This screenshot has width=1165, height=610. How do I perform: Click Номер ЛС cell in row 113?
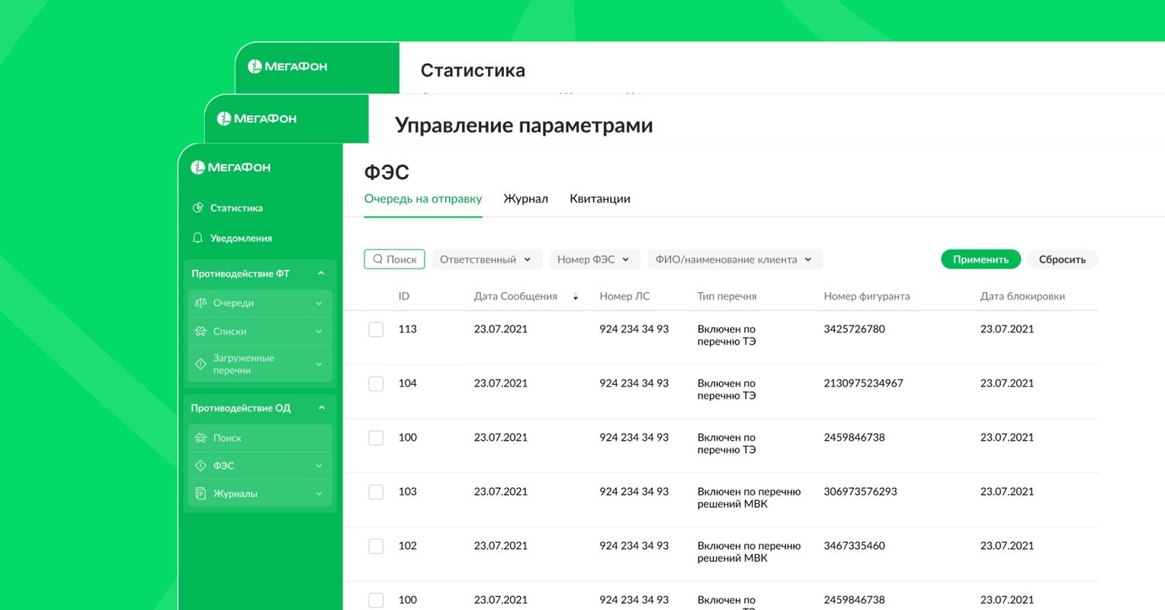(634, 329)
